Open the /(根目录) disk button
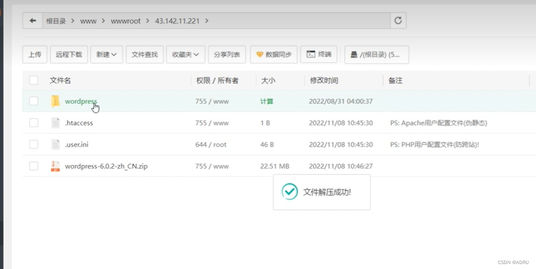Screen dimensions: 536x269 click(376, 54)
